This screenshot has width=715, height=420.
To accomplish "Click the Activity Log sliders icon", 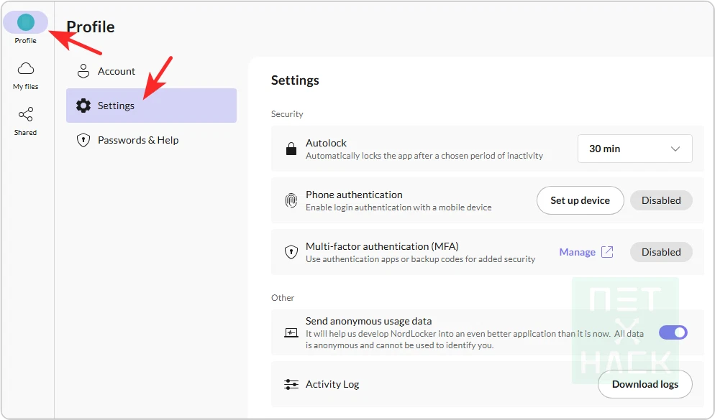I will tap(291, 384).
